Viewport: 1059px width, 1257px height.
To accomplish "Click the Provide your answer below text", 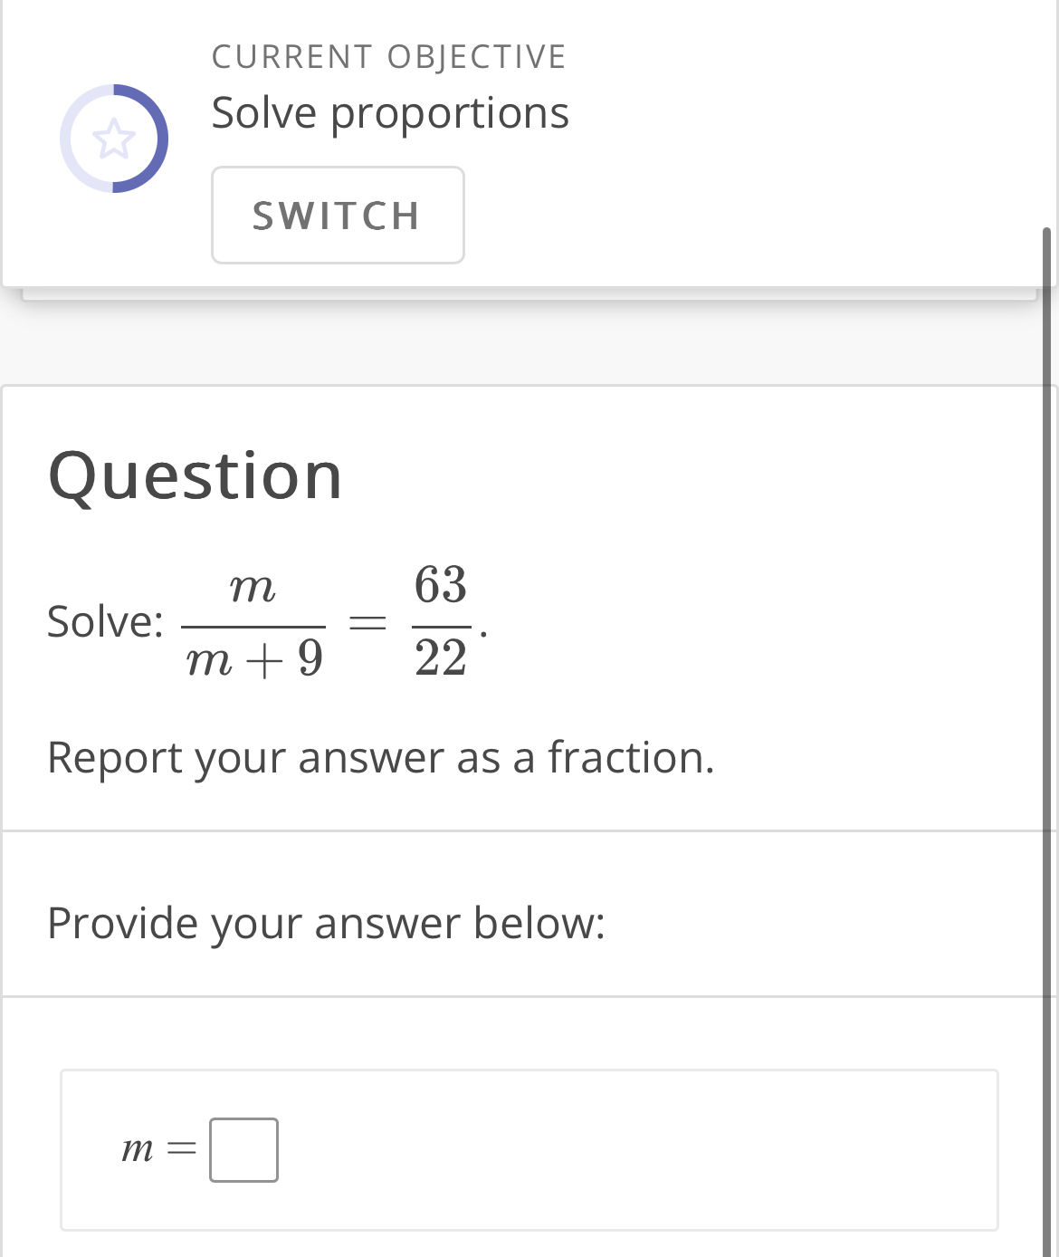I will click(x=328, y=922).
